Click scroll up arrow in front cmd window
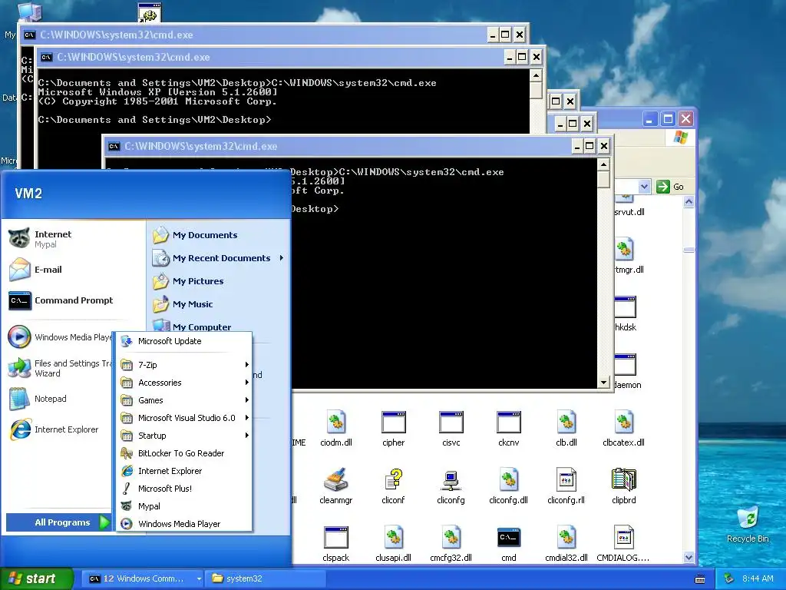 coord(603,164)
